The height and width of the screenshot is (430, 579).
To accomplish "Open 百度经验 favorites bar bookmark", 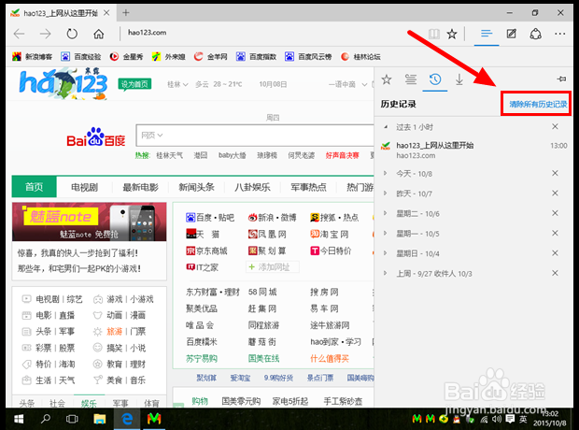I will (x=81, y=57).
